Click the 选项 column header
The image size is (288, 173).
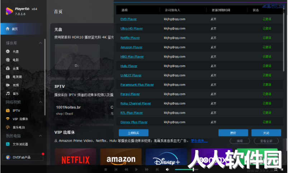[124, 10]
